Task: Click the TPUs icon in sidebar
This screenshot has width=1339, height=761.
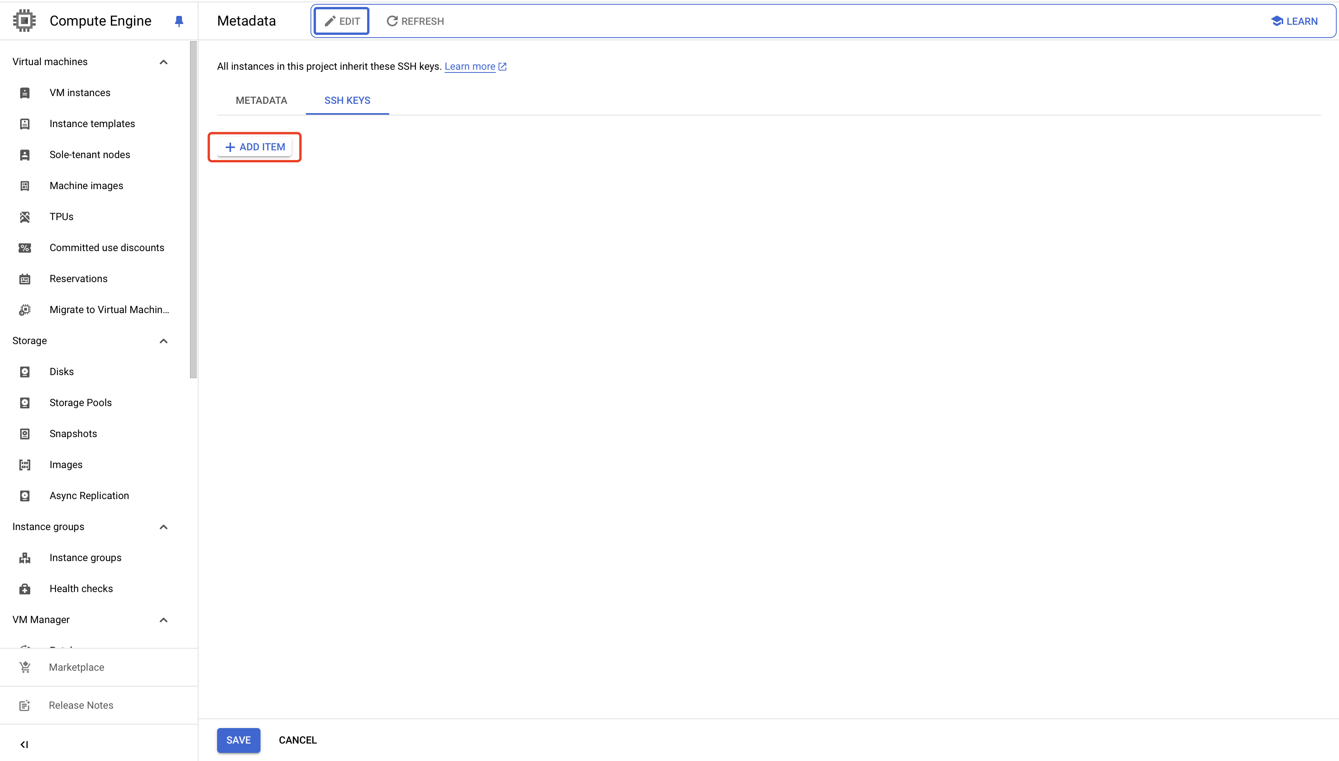Action: [x=24, y=217]
